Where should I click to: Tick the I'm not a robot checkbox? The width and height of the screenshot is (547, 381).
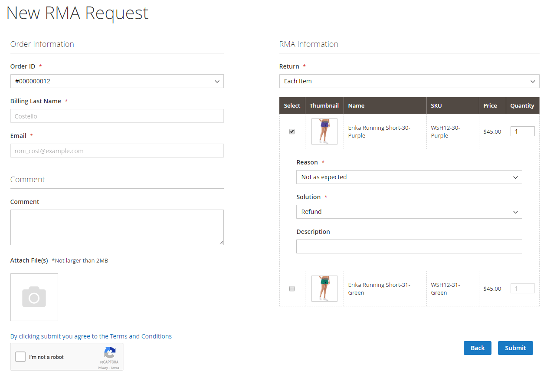pyautogui.click(x=20, y=357)
